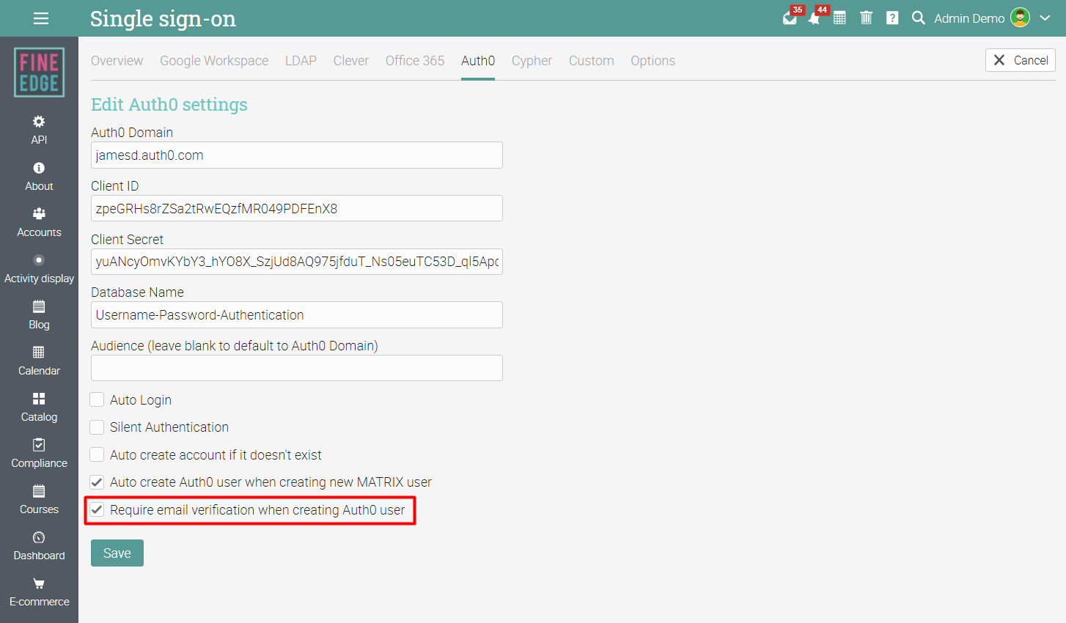The height and width of the screenshot is (623, 1066).
Task: Switch to the Google Workspace tab
Action: click(214, 61)
